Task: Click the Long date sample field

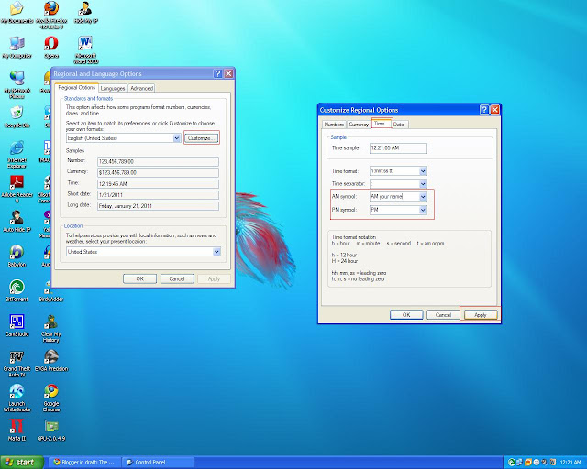Action: [158, 206]
